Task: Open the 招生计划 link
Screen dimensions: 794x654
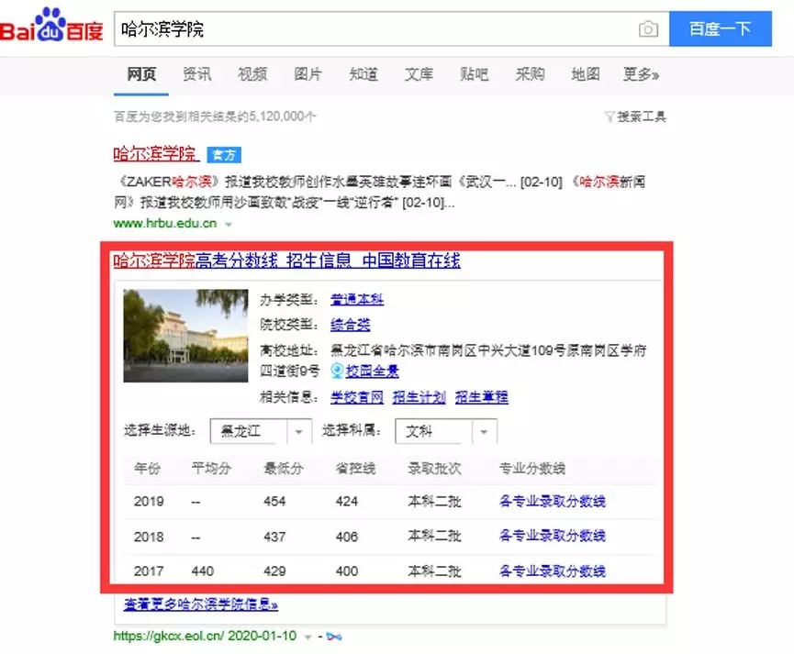Action: tap(419, 397)
